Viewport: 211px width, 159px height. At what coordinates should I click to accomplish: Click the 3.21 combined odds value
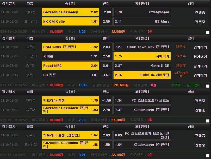[82, 155]
